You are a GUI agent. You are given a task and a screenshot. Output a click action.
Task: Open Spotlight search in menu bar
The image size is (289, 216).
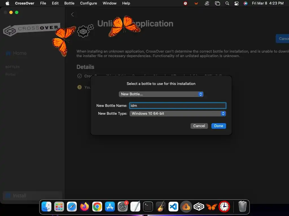(x=227, y=3)
